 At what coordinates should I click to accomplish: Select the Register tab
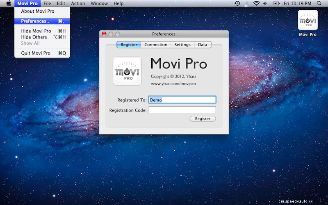pos(129,45)
